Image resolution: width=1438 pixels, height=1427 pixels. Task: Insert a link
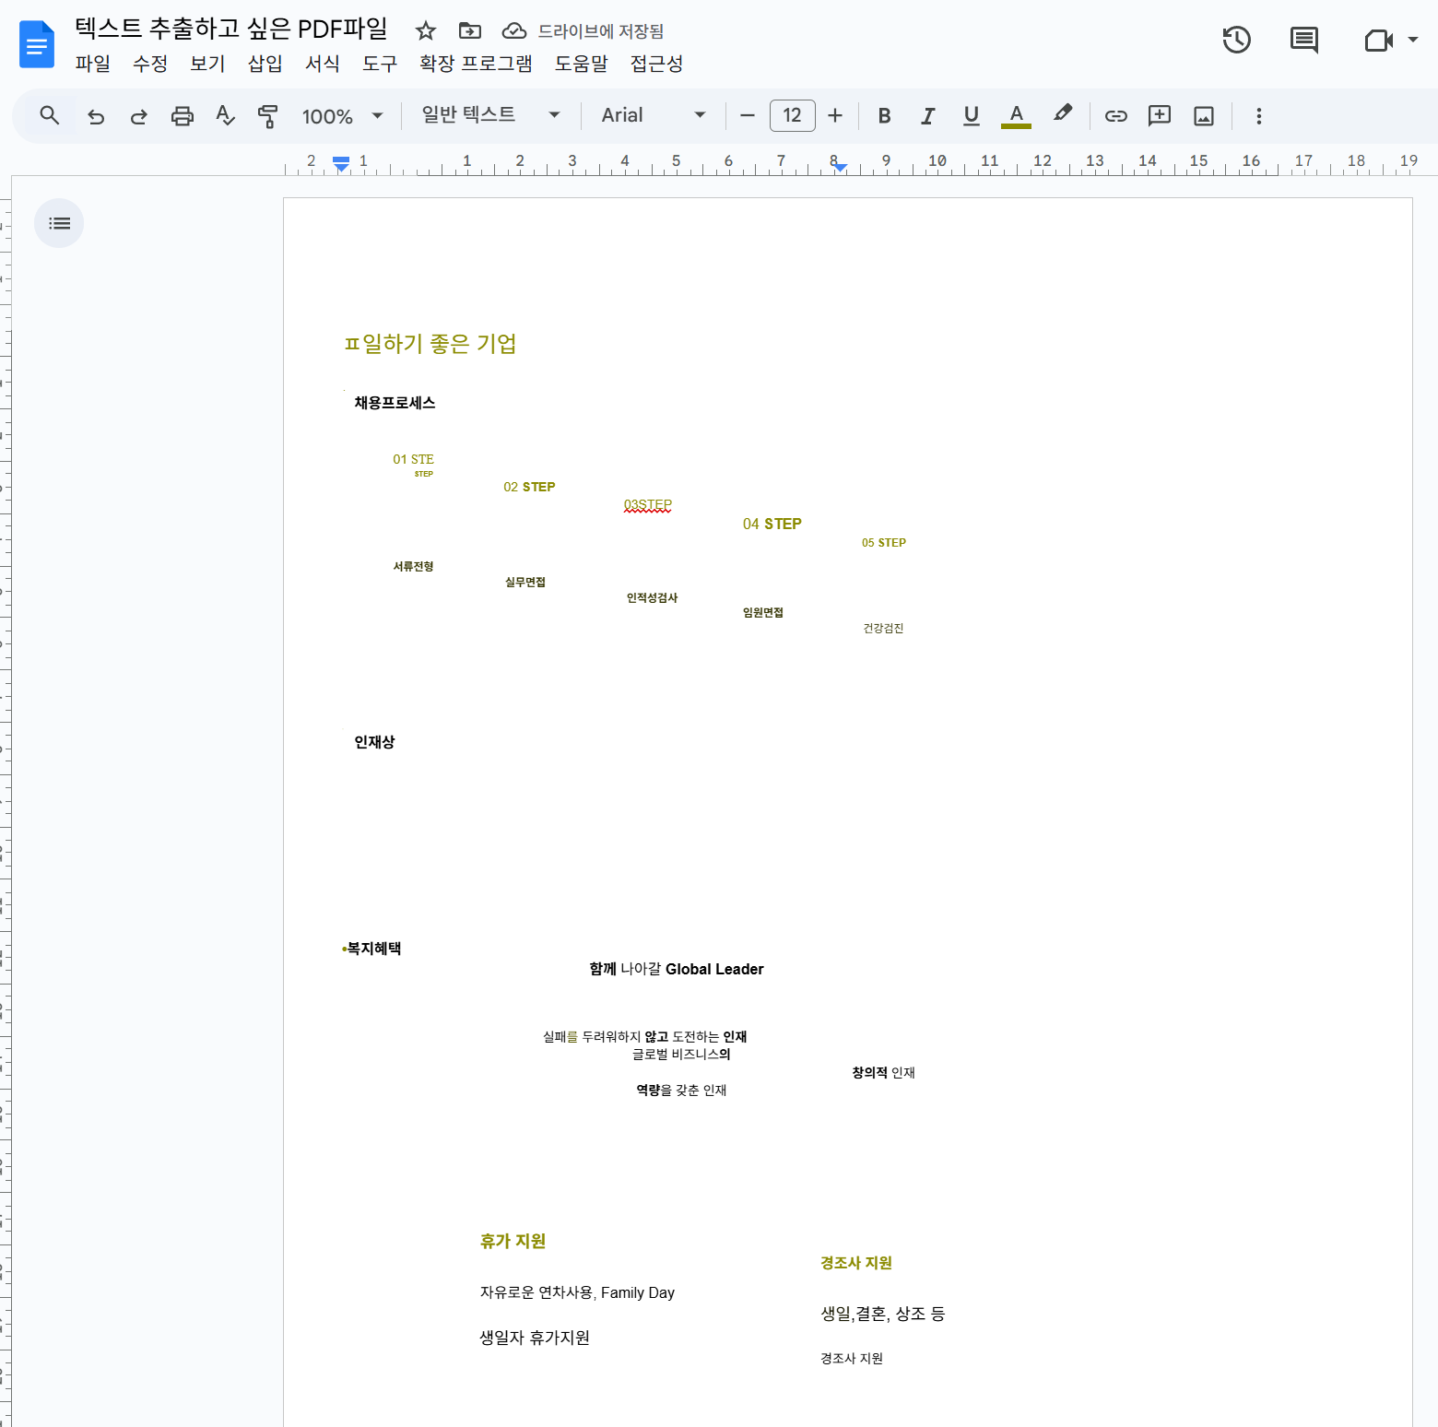click(x=1115, y=116)
